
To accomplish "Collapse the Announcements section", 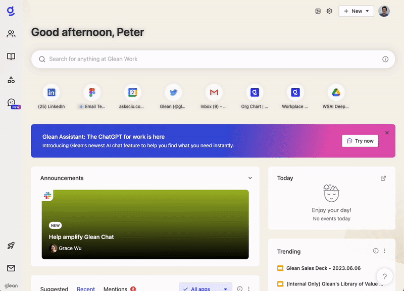I will (250, 178).
